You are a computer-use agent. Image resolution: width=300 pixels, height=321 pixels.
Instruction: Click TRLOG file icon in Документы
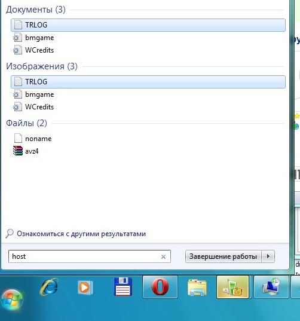[x=18, y=25]
